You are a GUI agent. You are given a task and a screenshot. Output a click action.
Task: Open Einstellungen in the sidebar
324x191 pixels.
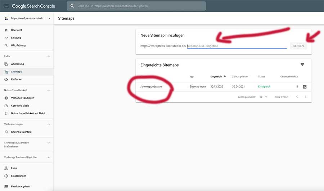(x=18, y=176)
